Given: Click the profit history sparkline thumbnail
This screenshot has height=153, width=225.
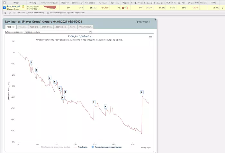Looking at the screenshot, I should (x=50, y=8).
